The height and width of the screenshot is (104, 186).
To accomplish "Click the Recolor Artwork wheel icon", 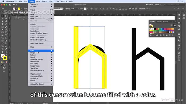I will coord(91,9).
